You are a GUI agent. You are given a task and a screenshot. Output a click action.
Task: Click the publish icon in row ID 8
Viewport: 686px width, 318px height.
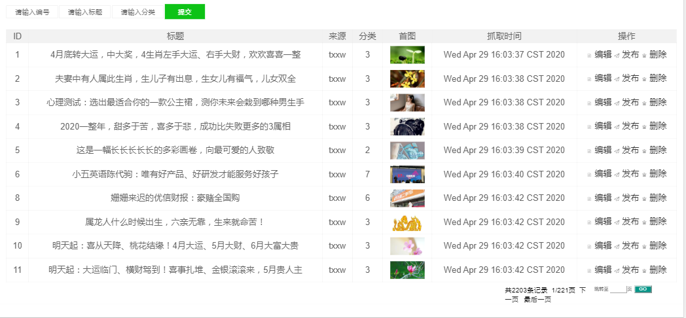tap(617, 198)
